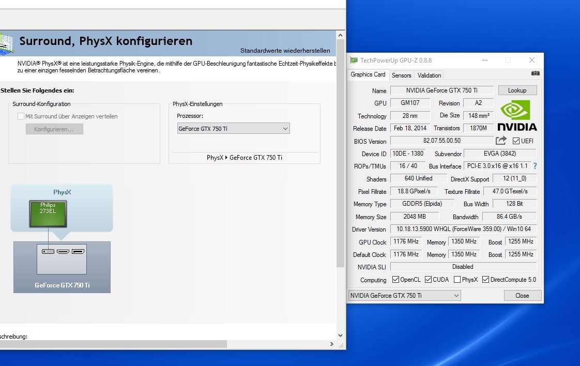This screenshot has height=366, width=580.
Task: Click the NVIDIA SLI Disabled field
Action: tap(463, 267)
